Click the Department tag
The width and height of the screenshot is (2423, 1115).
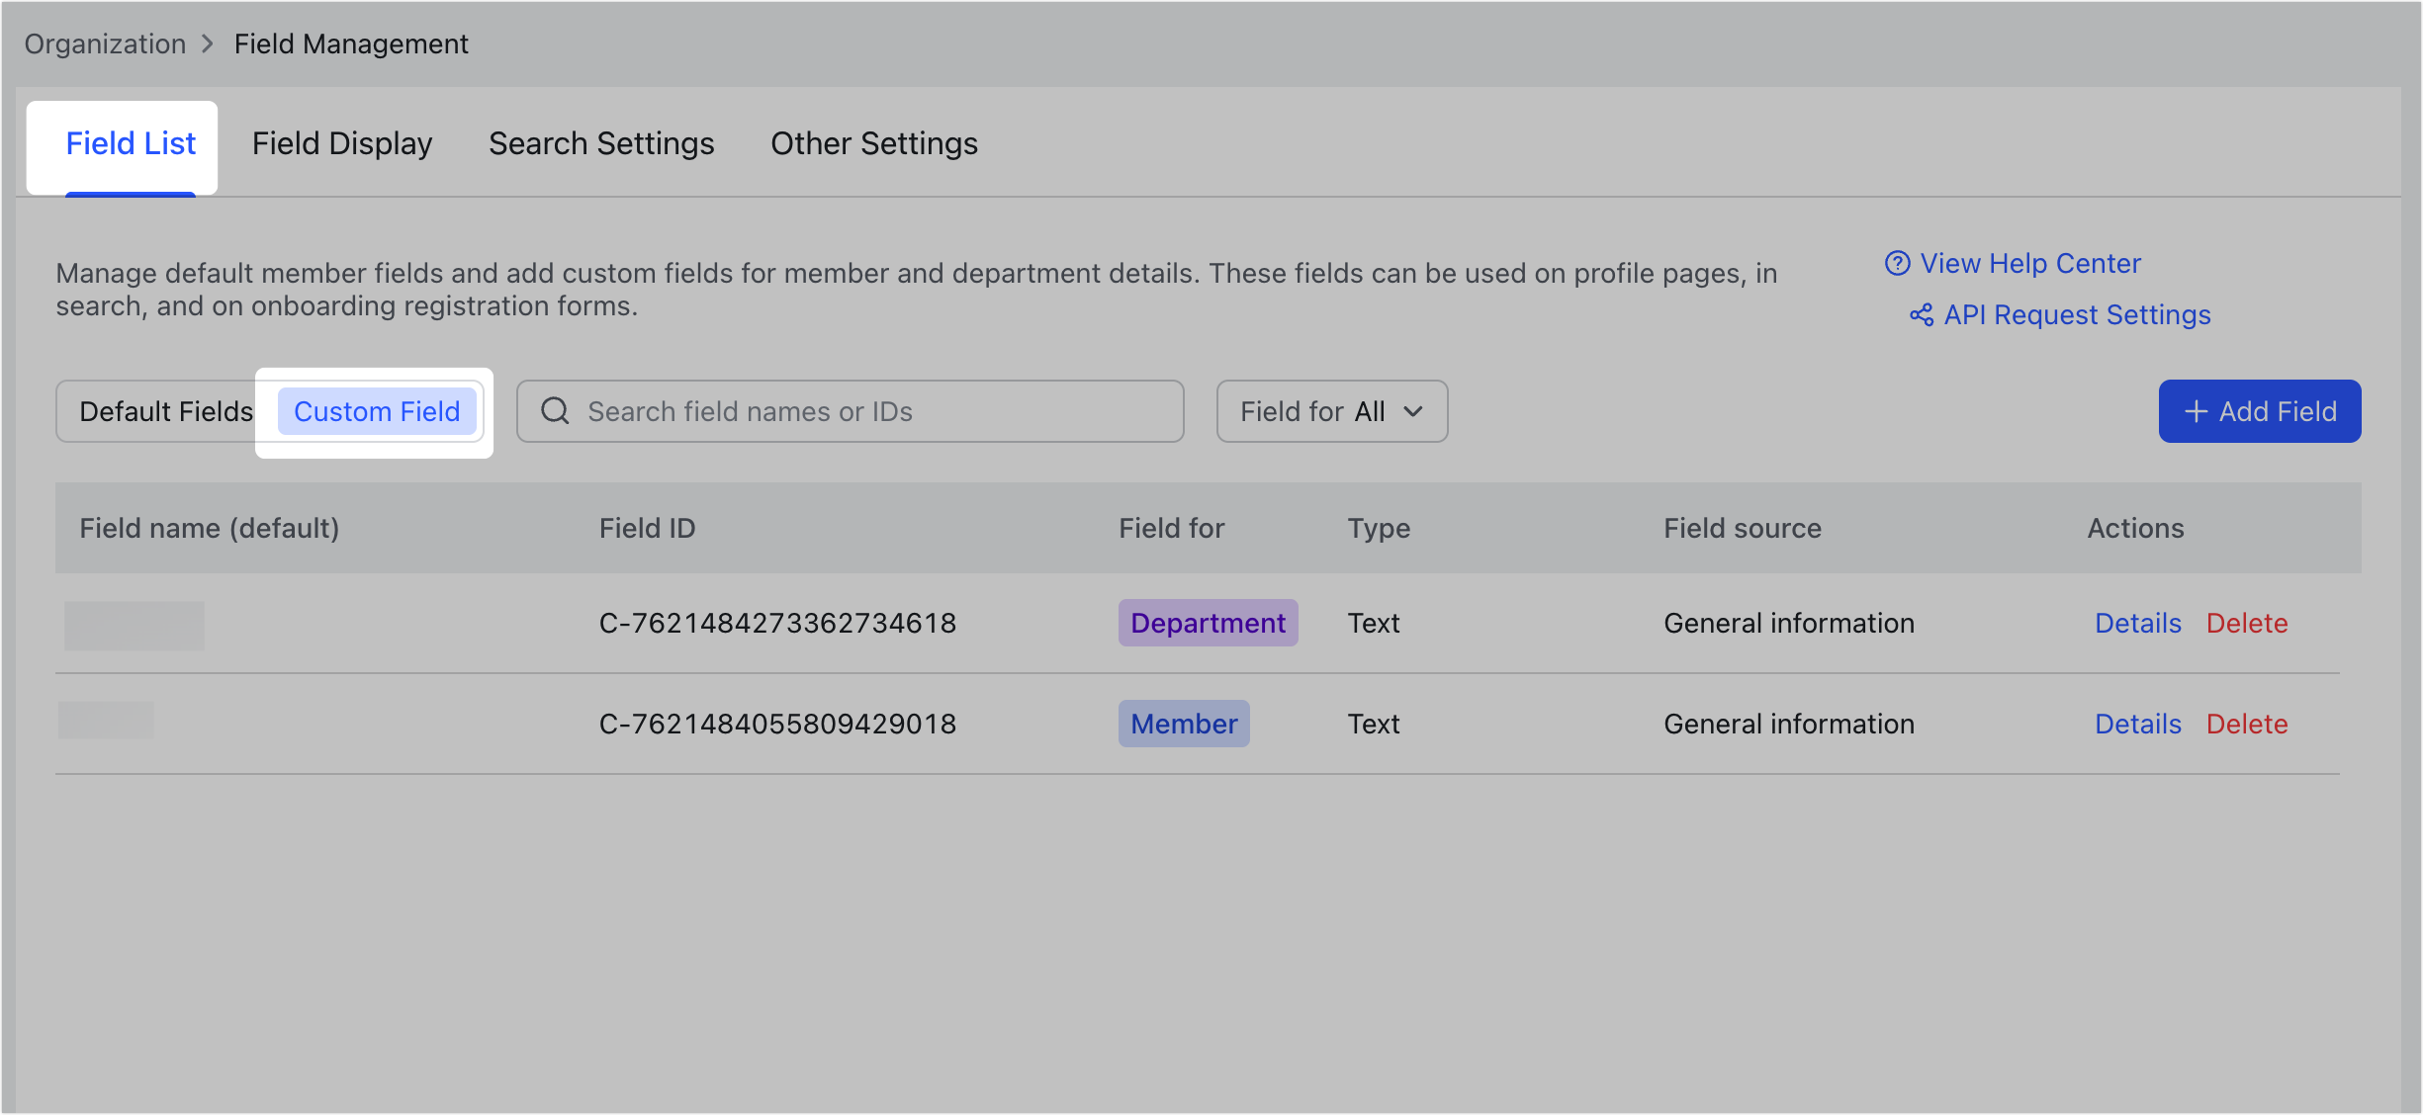[1208, 623]
